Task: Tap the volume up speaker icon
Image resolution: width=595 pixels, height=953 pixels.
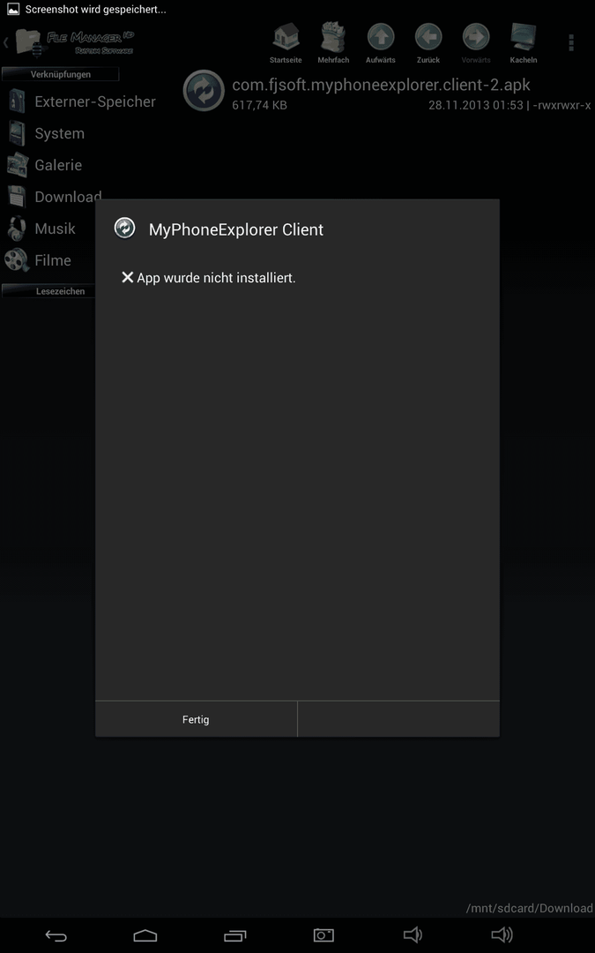Action: click(502, 934)
